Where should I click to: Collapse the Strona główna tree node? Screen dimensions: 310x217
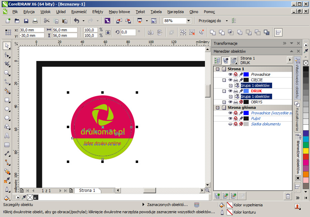218,108
